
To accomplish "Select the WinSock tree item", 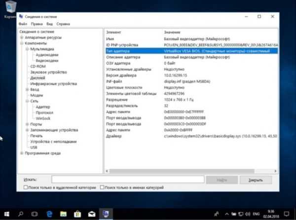I will pos(43,118).
